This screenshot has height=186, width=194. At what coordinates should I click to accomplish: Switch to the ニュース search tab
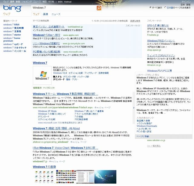tap(56, 14)
